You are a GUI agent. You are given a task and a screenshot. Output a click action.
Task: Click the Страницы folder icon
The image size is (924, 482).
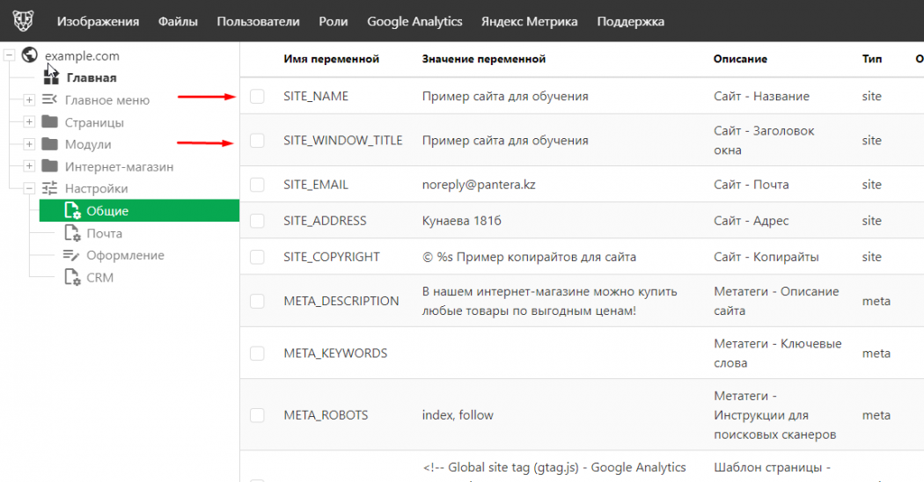pyautogui.click(x=50, y=122)
